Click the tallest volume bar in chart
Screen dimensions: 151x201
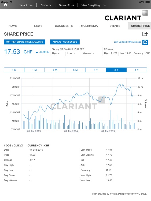[x=132, y=116]
